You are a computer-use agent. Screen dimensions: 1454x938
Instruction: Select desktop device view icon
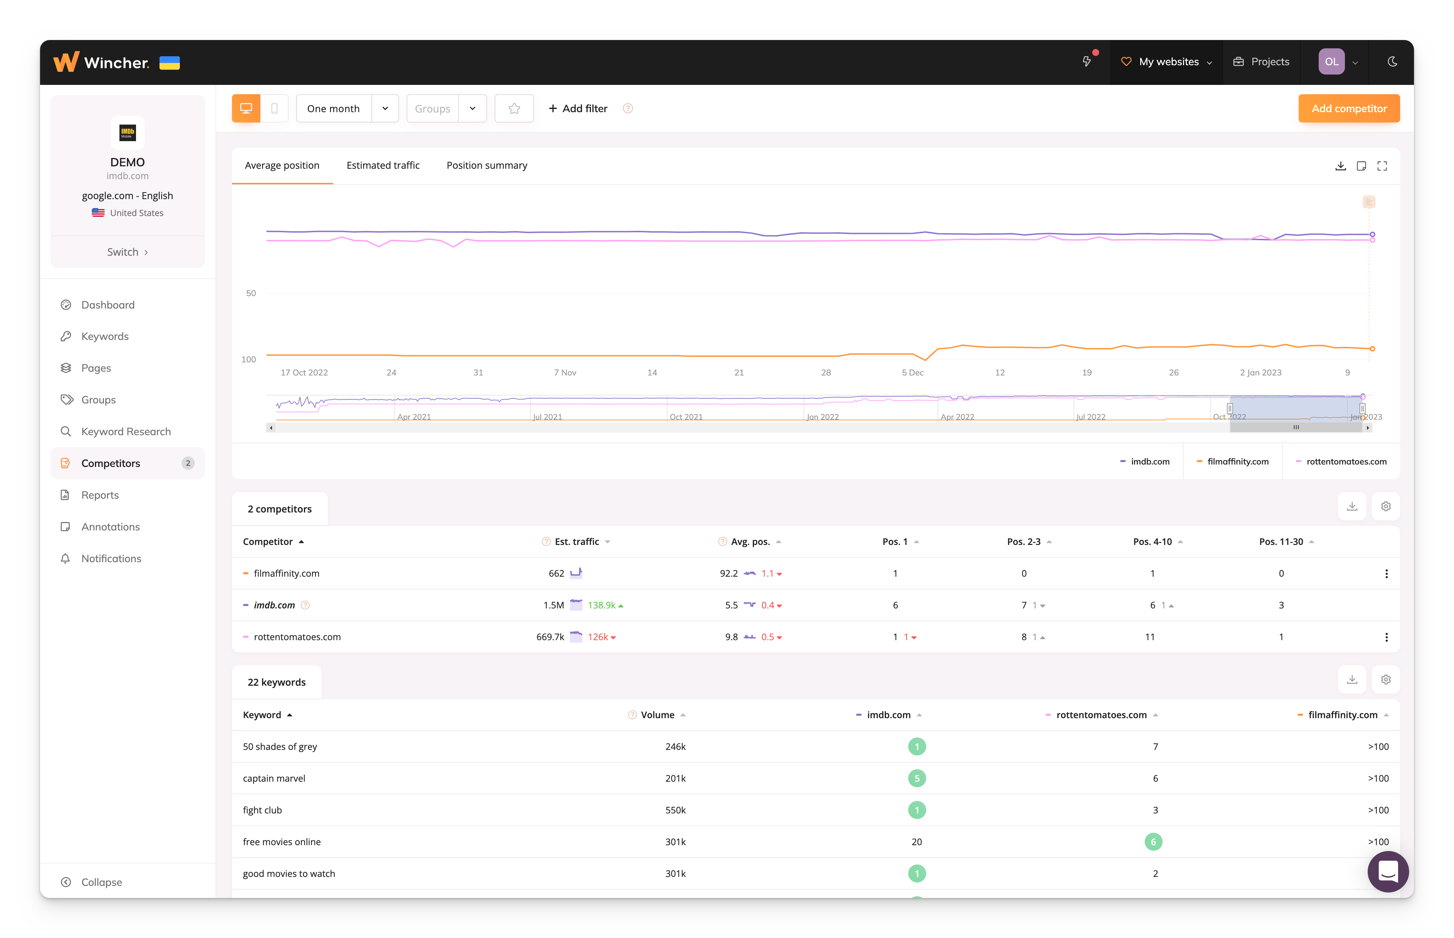click(x=246, y=108)
